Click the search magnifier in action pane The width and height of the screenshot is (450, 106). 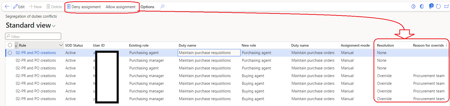[x=162, y=7]
